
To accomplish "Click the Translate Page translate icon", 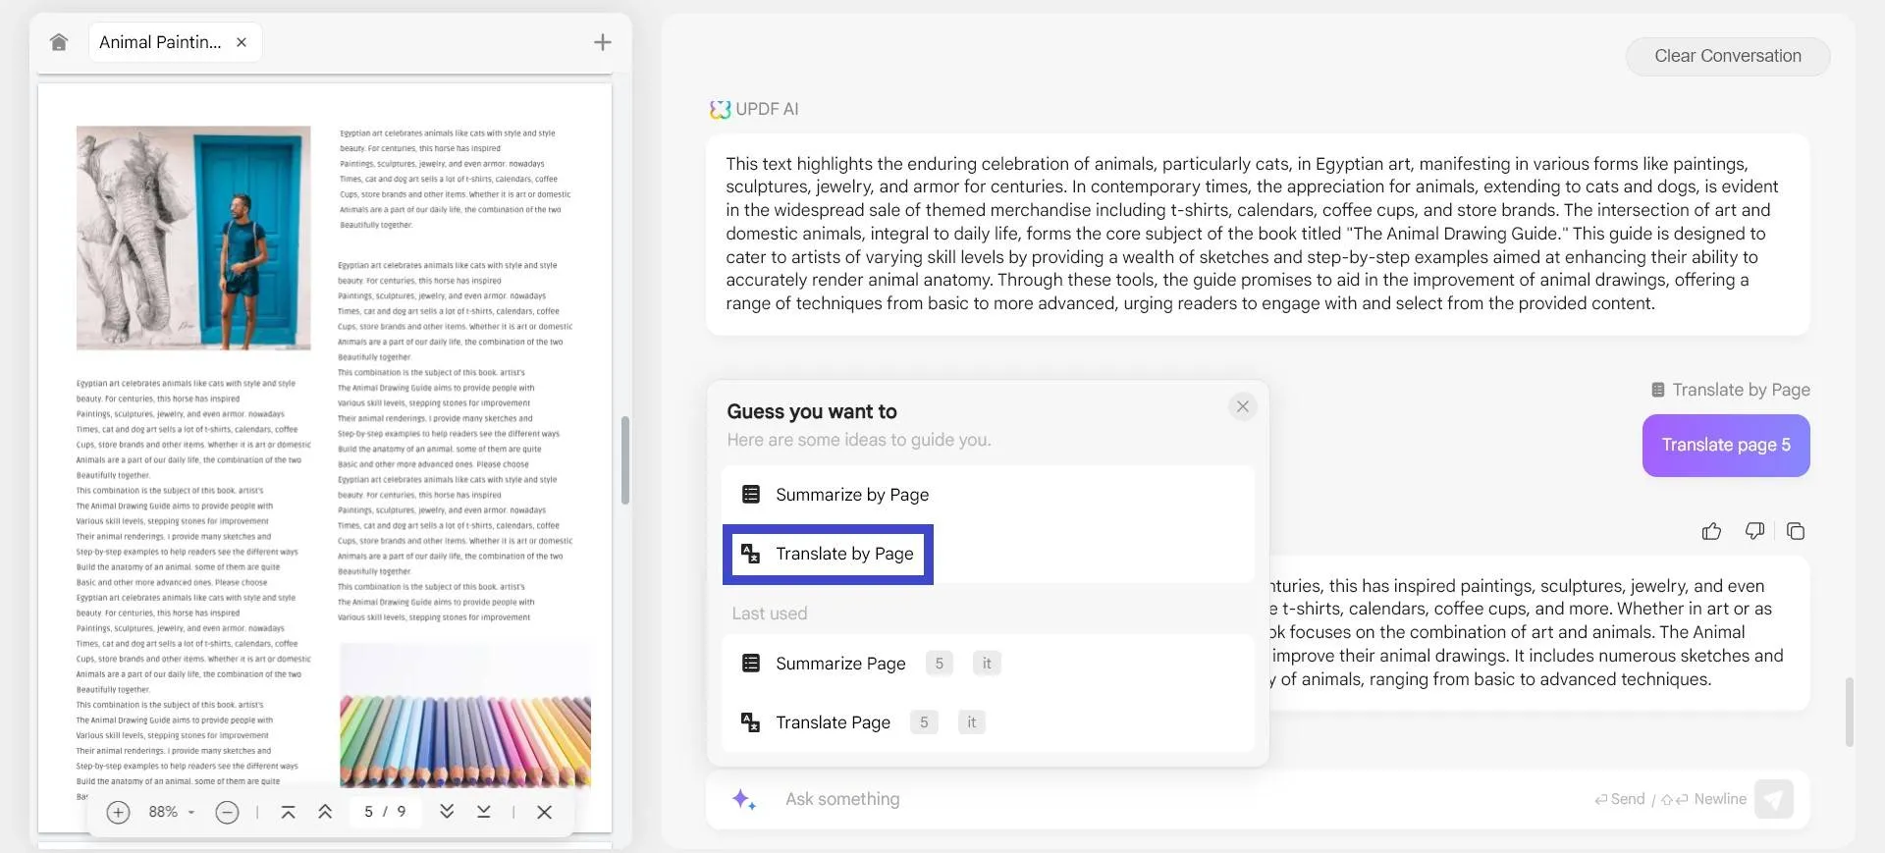I will pyautogui.click(x=751, y=722).
